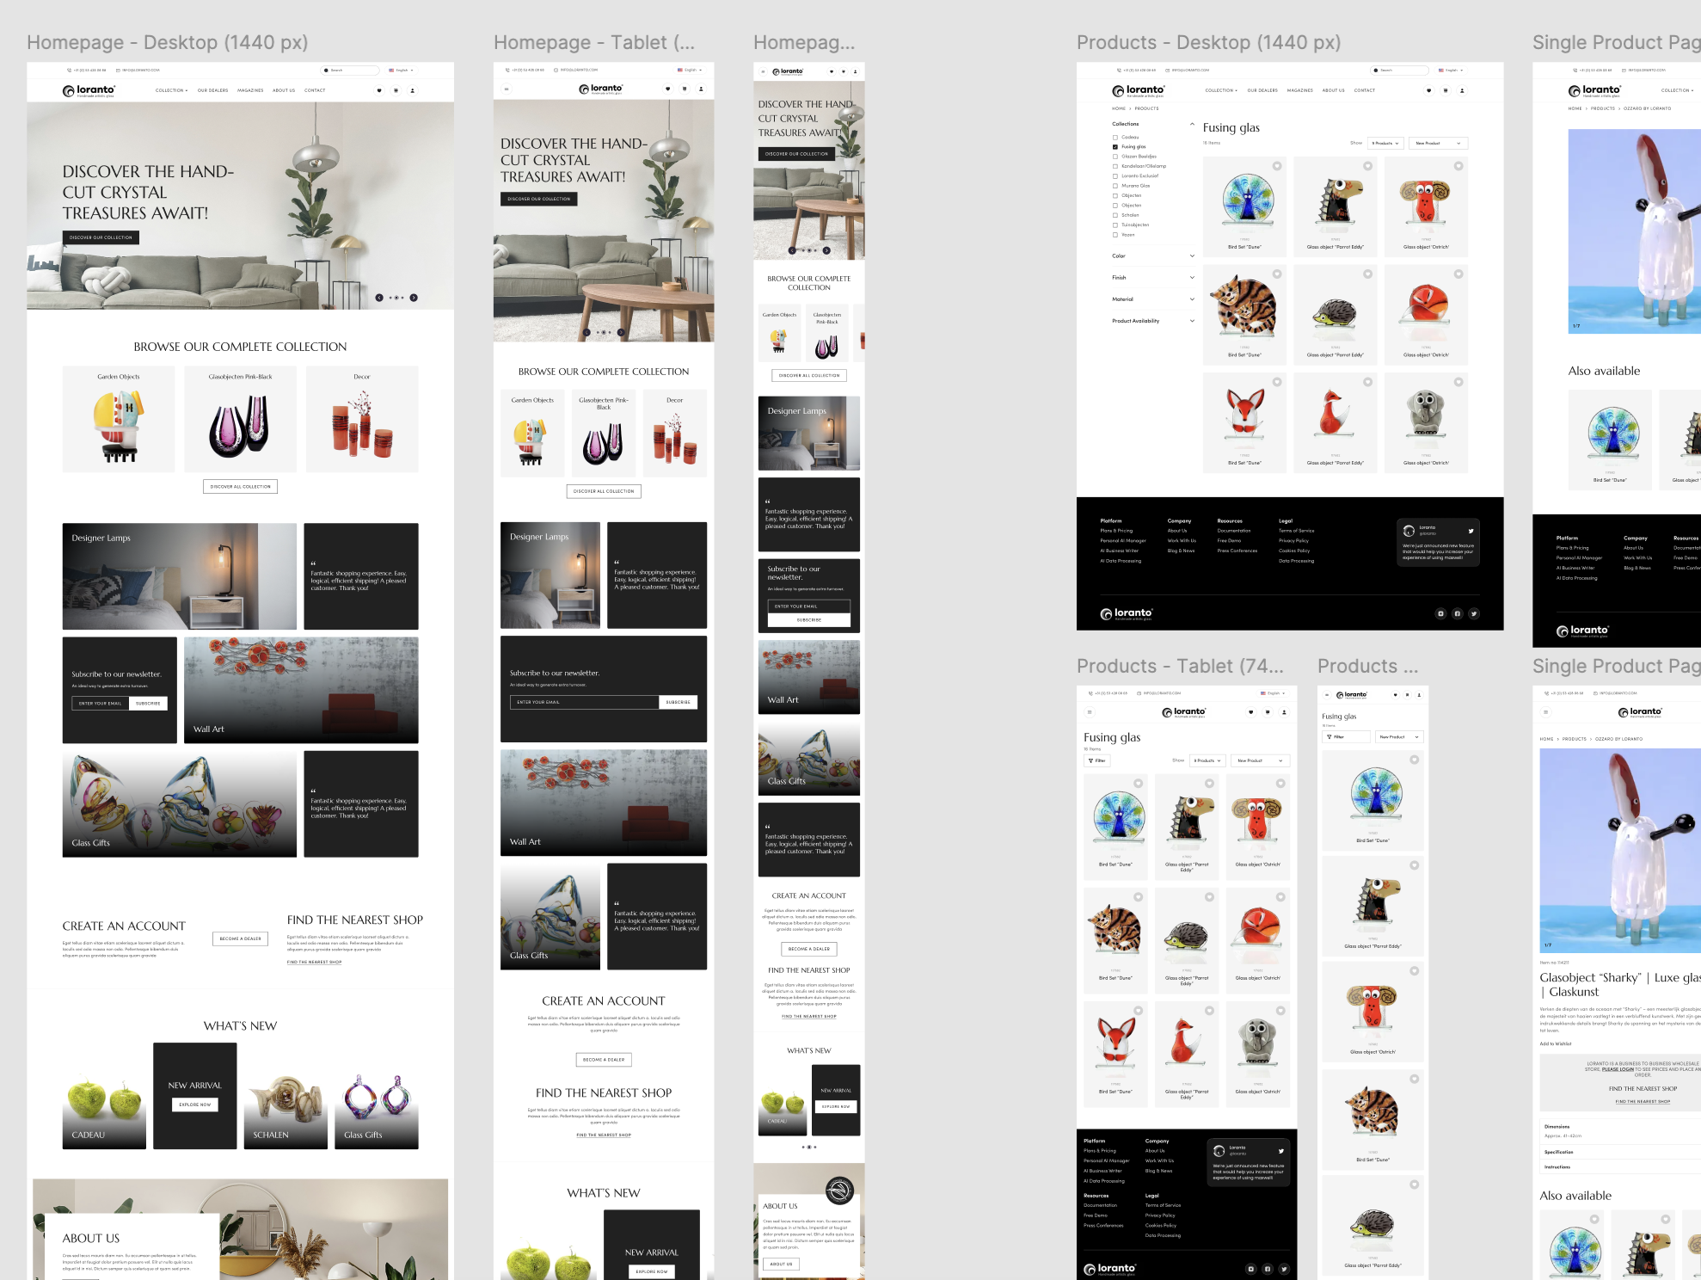Expand the Color filter section
1701x1280 pixels.
(x=1192, y=255)
